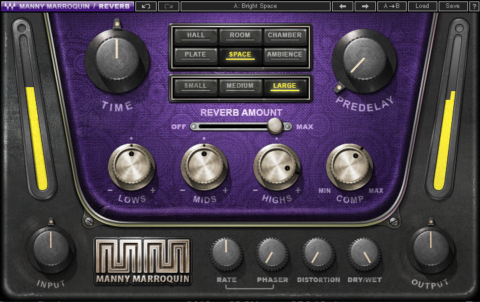Click the A→B copy button
The image size is (480, 302).
pyautogui.click(x=391, y=6)
